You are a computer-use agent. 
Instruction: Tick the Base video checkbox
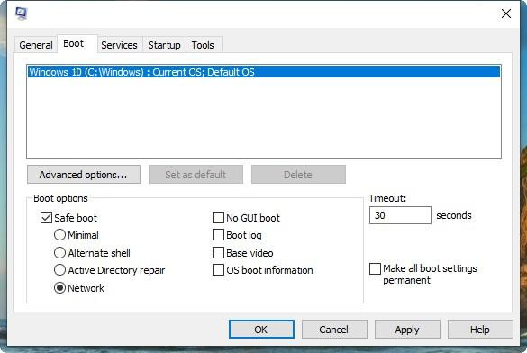[x=218, y=252]
